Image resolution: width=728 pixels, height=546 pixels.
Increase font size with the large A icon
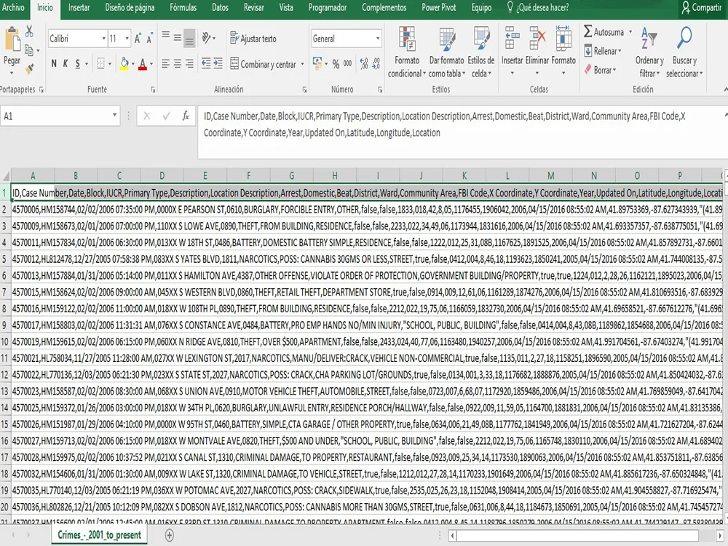pyautogui.click(x=138, y=39)
